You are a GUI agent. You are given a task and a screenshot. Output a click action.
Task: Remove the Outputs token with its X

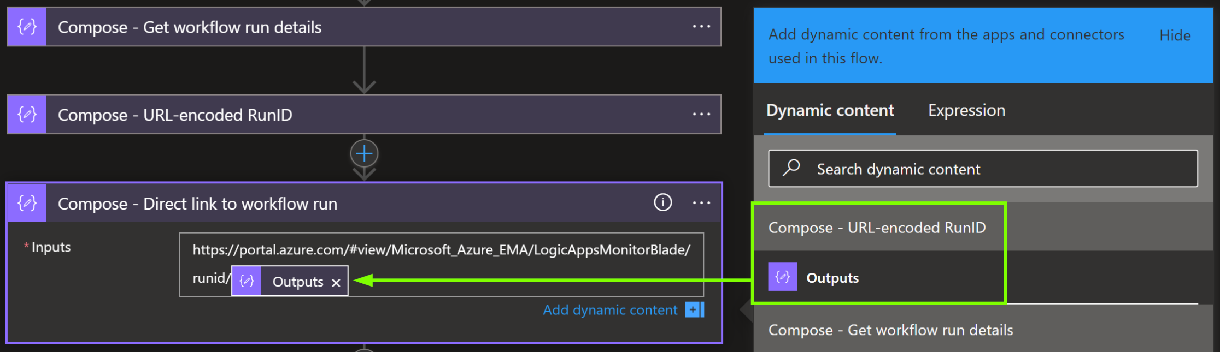click(x=336, y=282)
